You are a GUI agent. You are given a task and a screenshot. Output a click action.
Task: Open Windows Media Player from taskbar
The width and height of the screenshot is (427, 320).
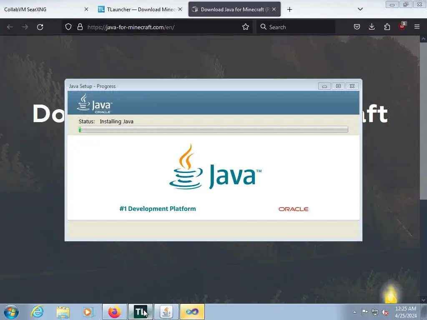coord(88,312)
